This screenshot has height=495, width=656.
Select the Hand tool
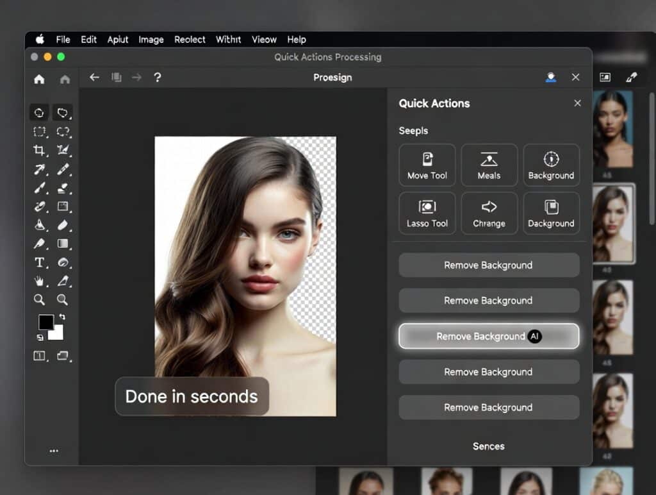38,280
